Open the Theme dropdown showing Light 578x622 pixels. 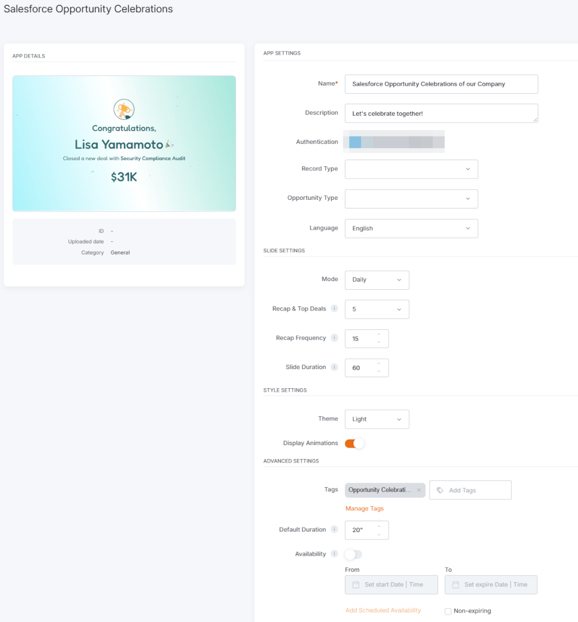(377, 419)
